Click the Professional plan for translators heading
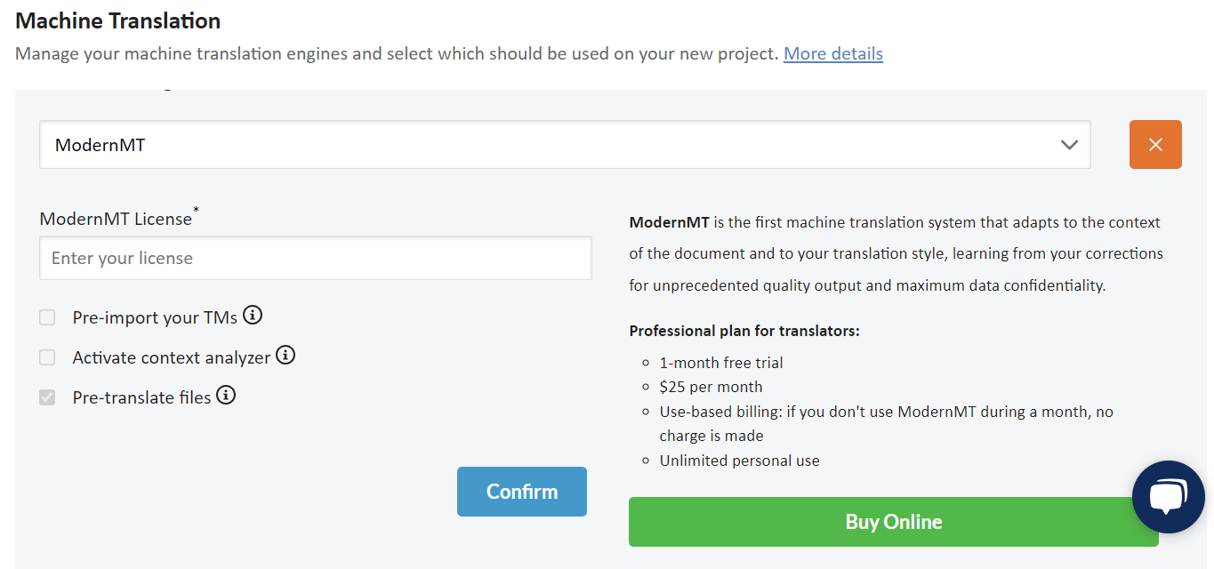The height and width of the screenshot is (569, 1214). [x=744, y=331]
